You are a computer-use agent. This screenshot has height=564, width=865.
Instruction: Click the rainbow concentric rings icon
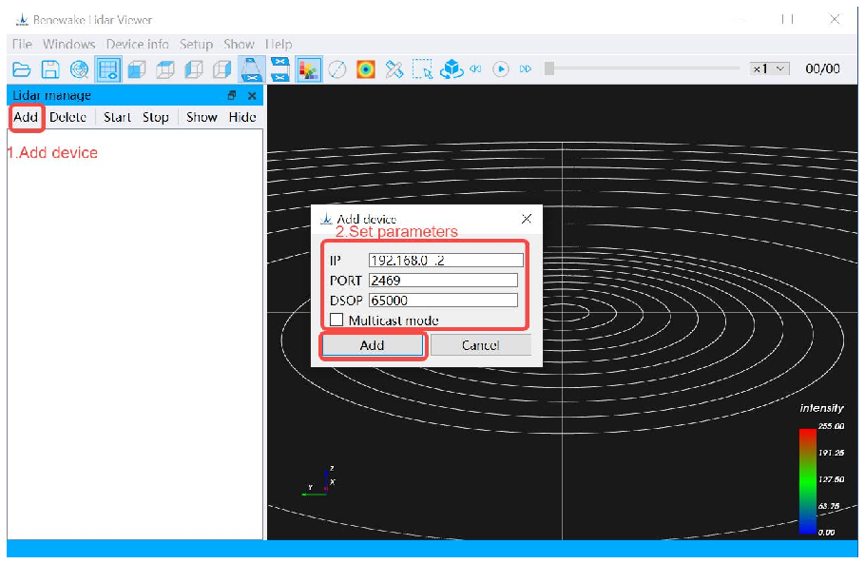(x=366, y=69)
